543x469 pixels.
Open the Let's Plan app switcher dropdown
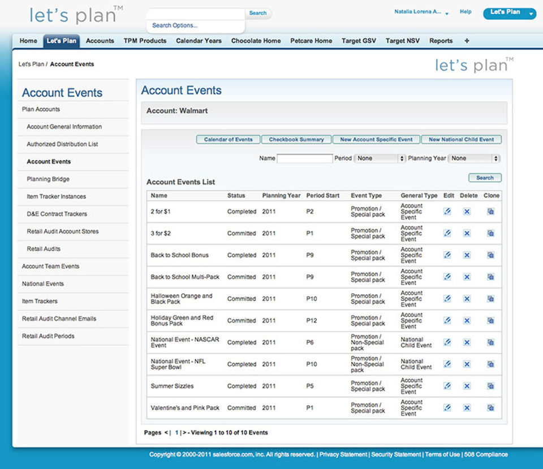[x=510, y=14]
